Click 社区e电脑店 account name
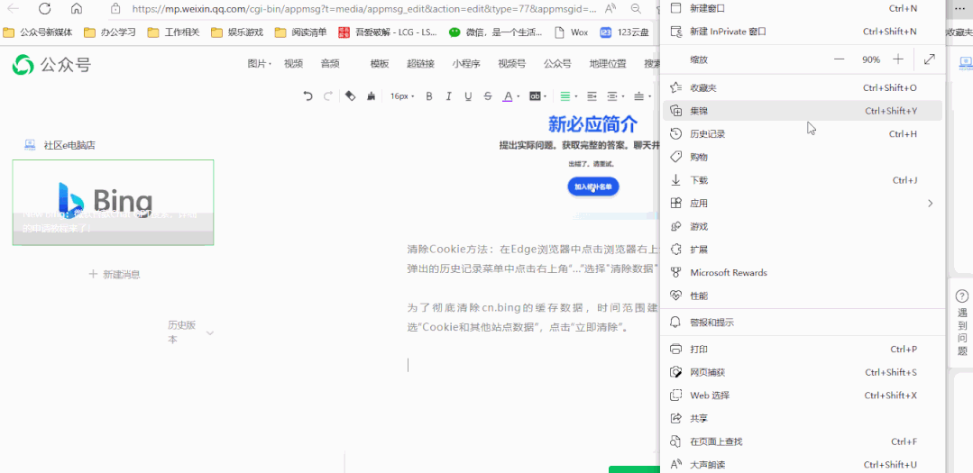 click(x=69, y=145)
